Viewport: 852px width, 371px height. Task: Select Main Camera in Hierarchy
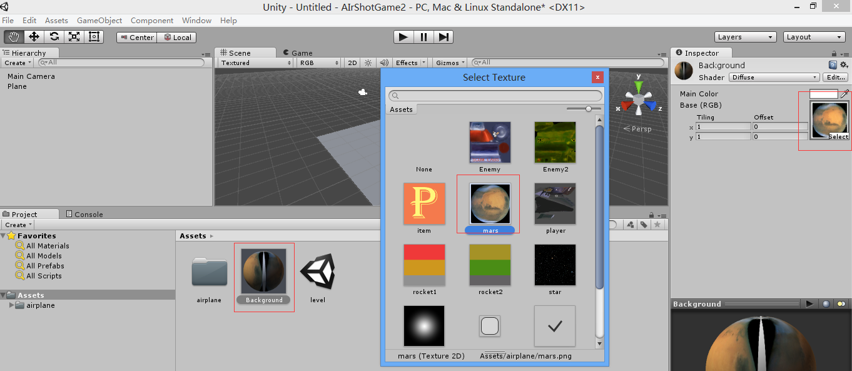click(31, 76)
